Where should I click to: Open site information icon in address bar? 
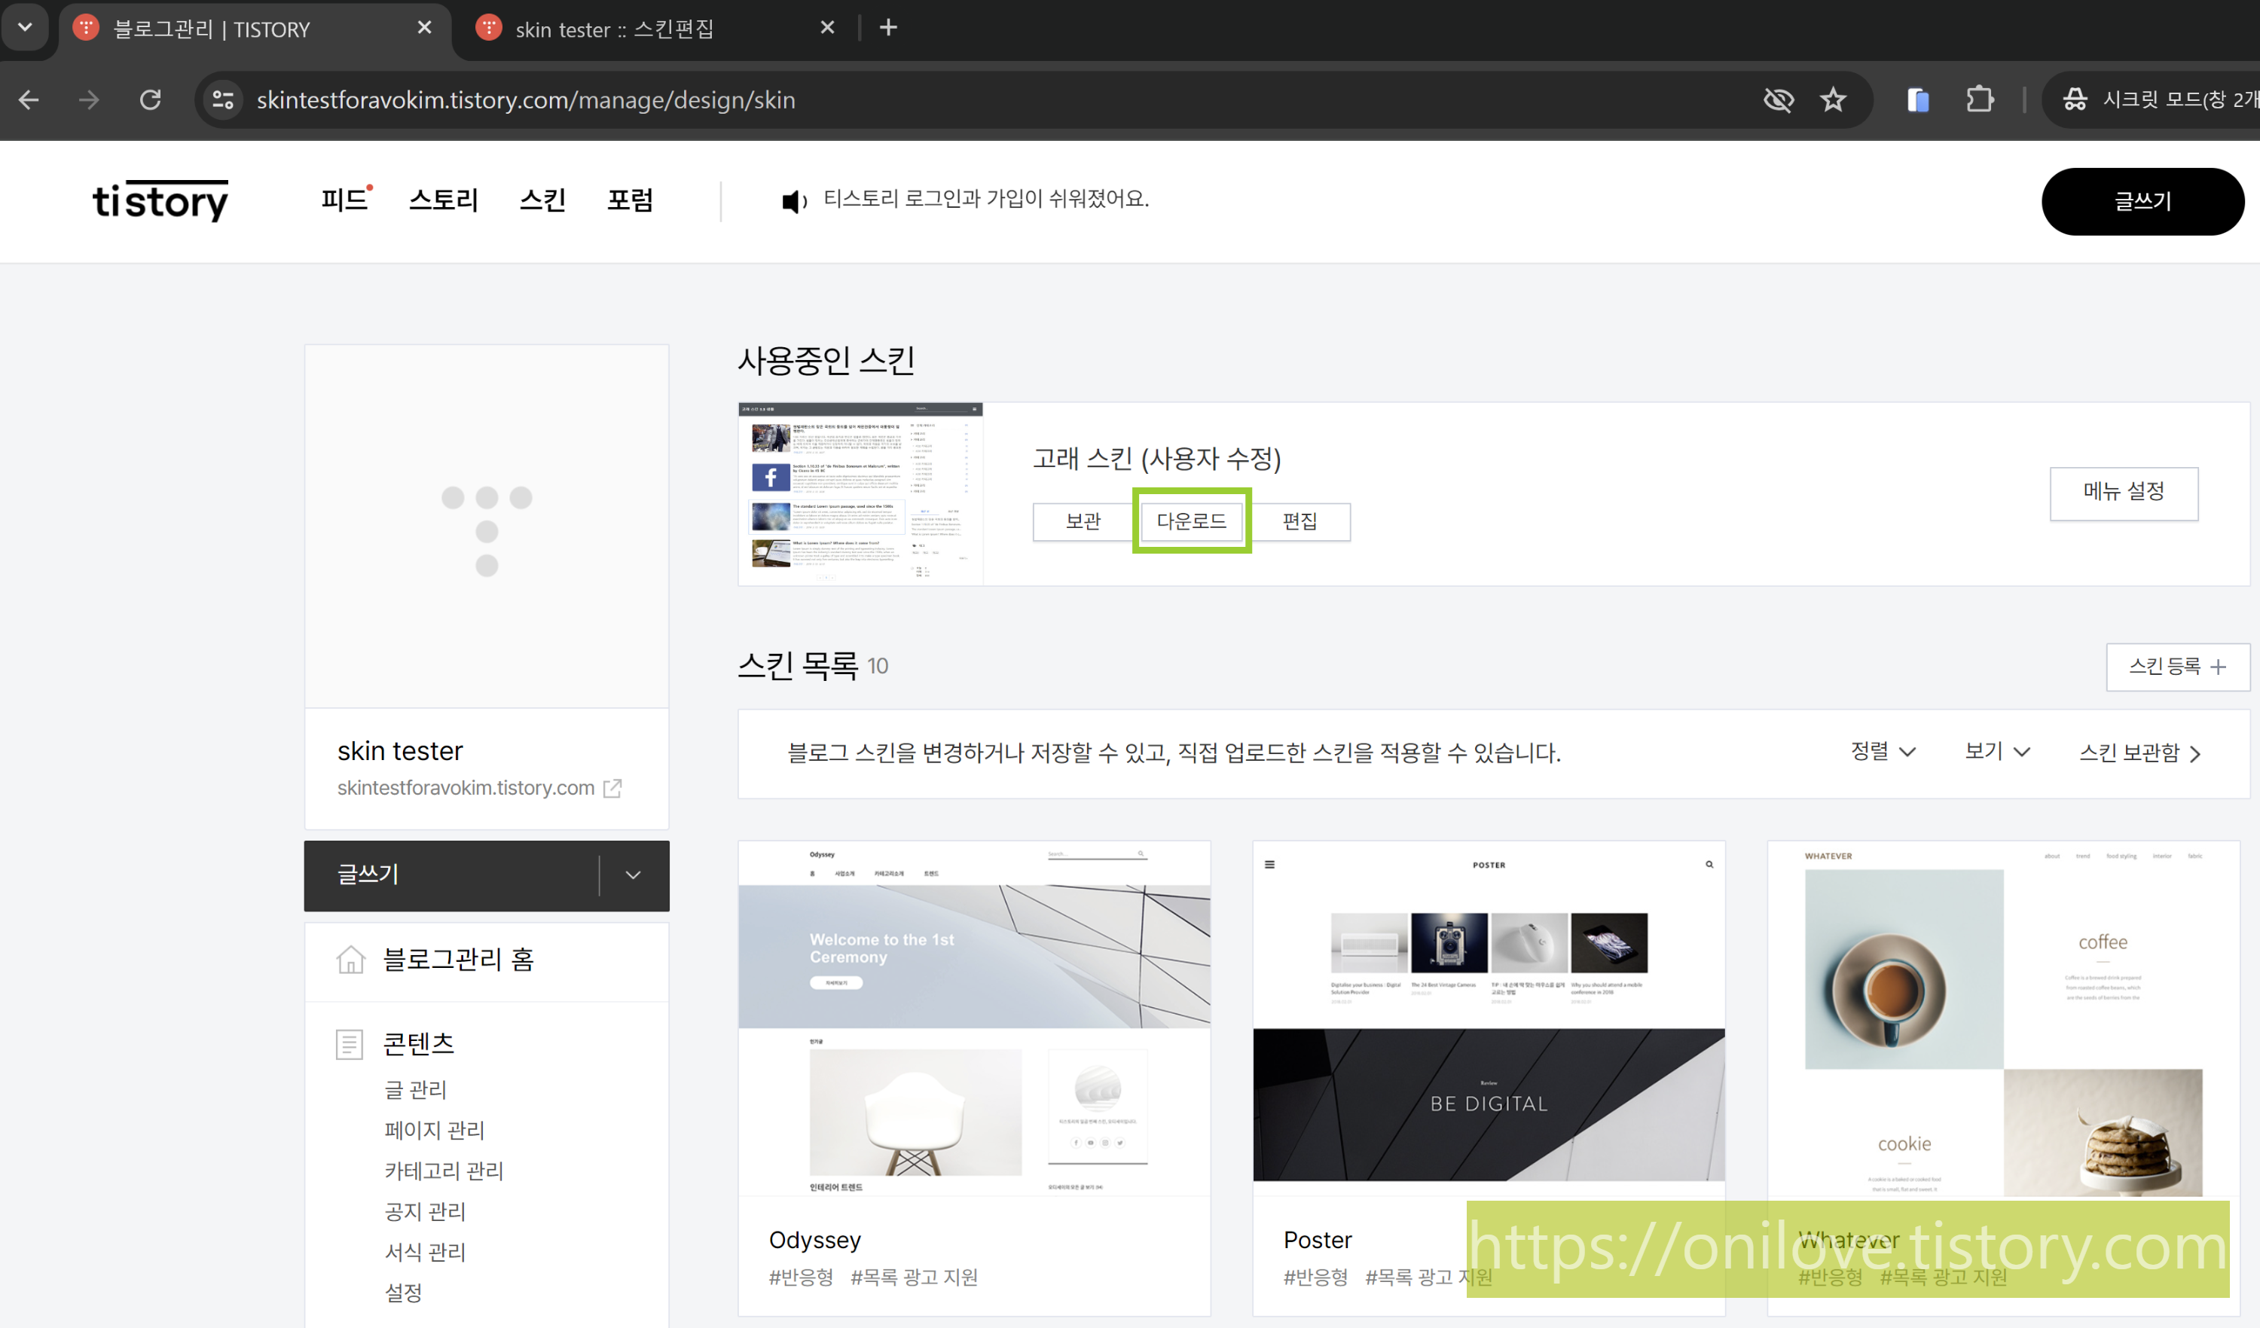point(222,99)
